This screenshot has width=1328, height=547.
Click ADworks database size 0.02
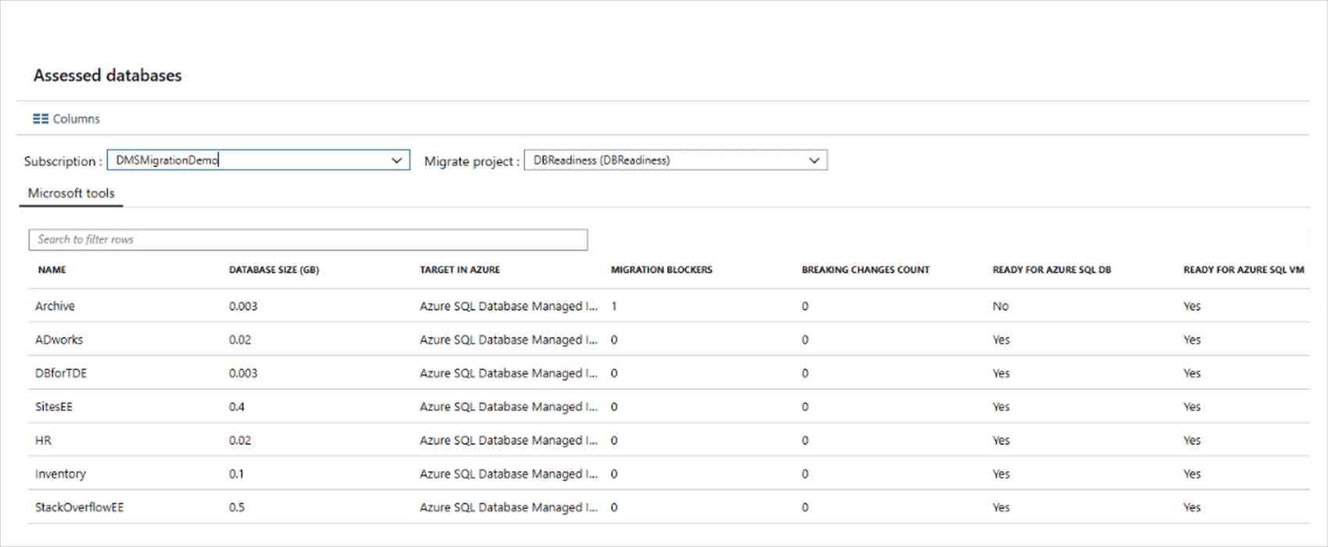[x=240, y=340]
